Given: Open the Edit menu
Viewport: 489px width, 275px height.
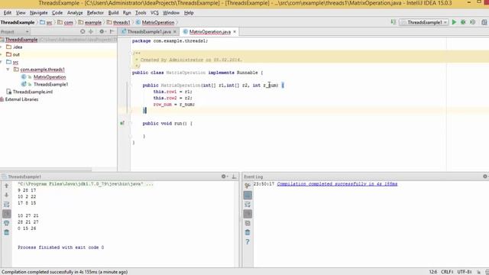Looking at the screenshot, I should coord(8,13).
